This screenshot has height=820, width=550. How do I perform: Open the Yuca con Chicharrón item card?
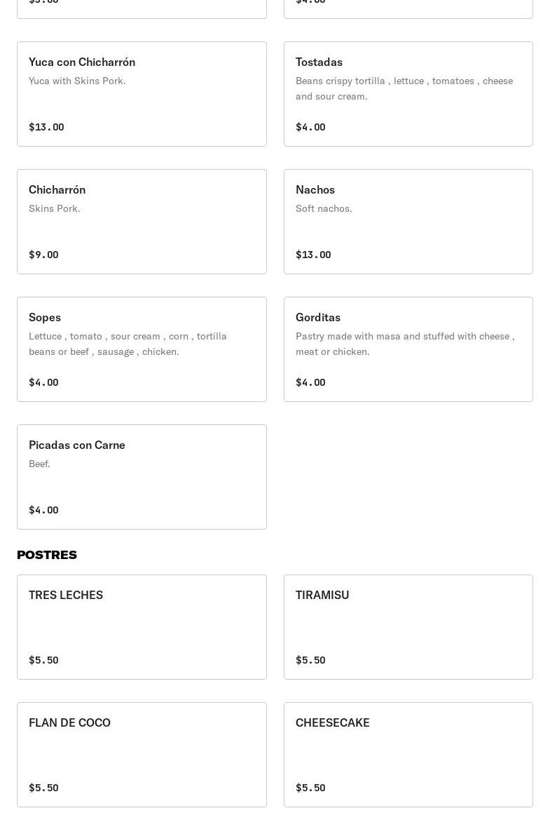point(142,94)
